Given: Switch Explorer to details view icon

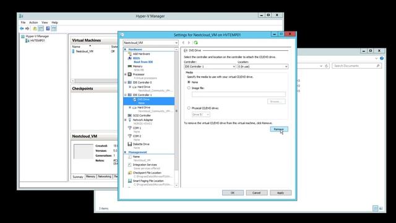Looking at the screenshot, I should point(376,208).
